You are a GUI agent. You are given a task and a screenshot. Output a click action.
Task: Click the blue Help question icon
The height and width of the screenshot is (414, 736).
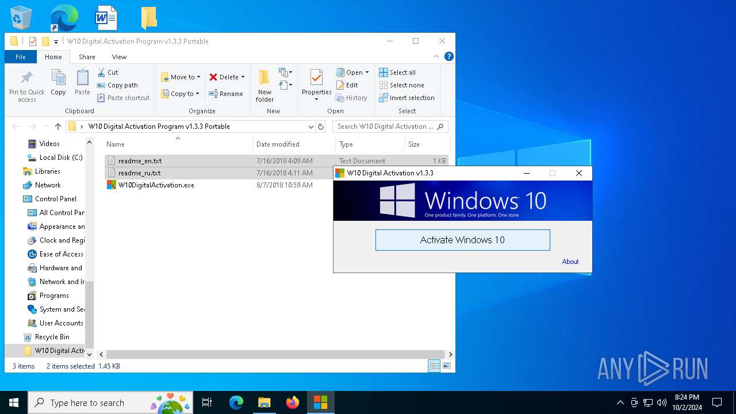449,56
